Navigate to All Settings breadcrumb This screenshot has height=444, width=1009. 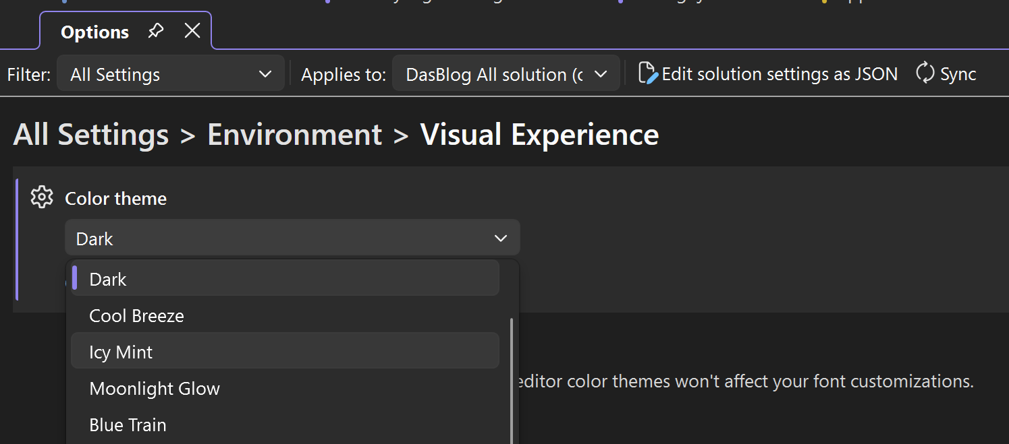coord(90,134)
